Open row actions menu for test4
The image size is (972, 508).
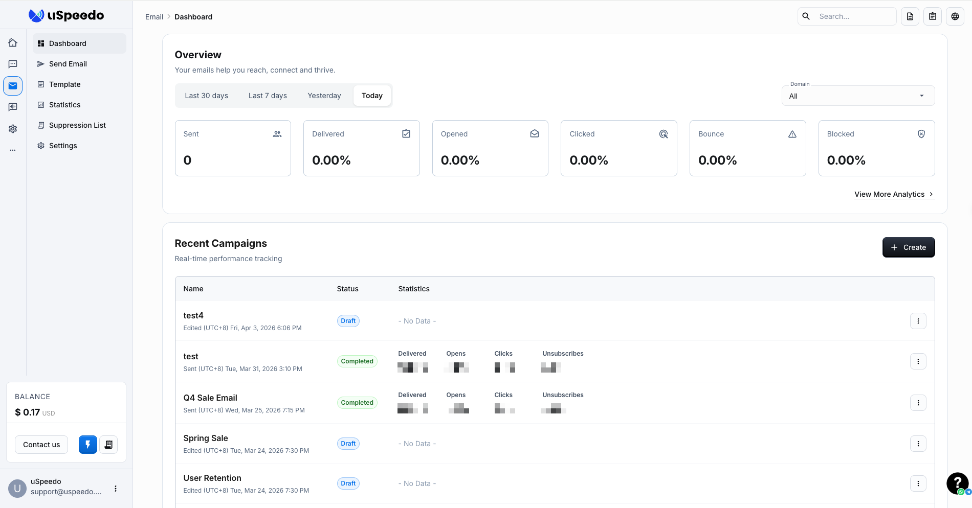click(x=918, y=321)
